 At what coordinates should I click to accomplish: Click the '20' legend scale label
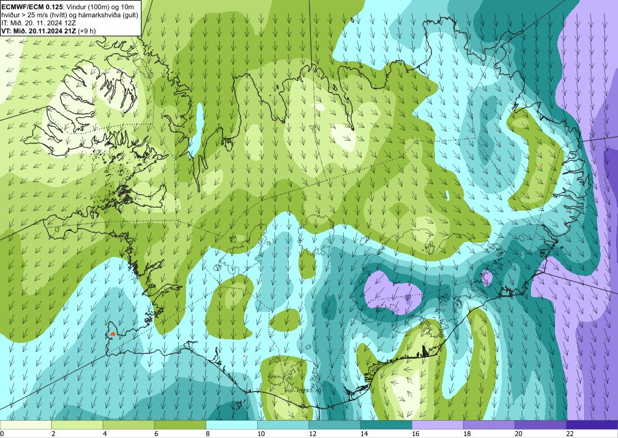[x=519, y=434]
